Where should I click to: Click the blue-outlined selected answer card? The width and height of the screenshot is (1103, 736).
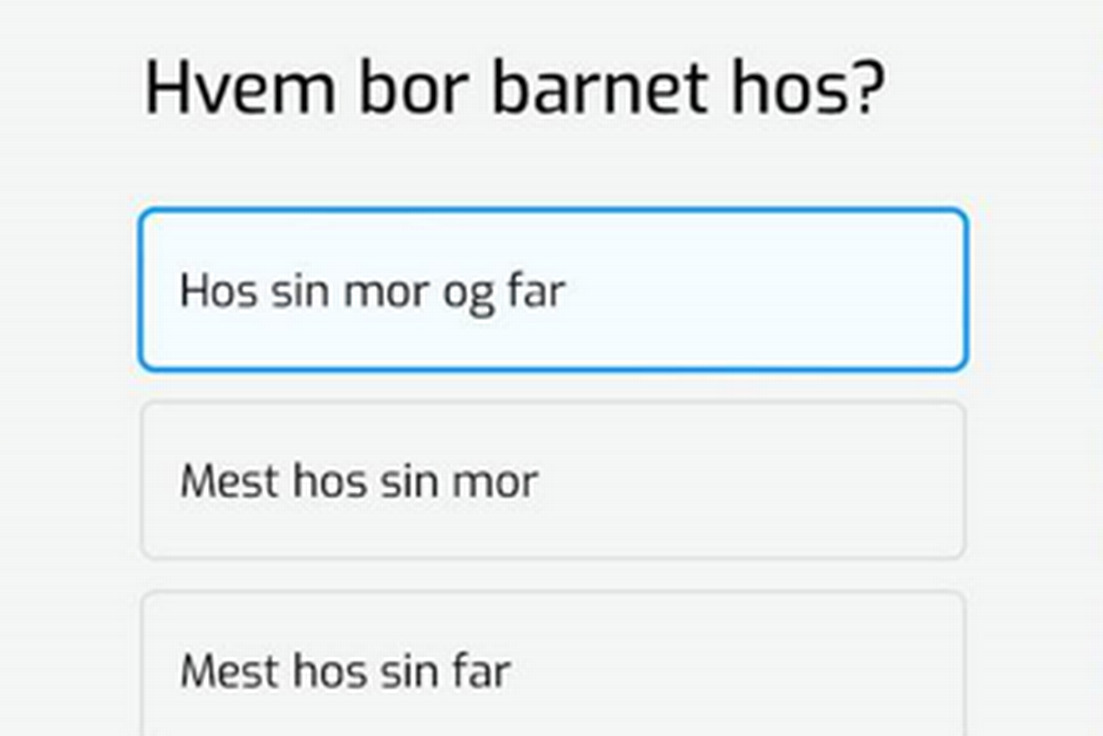point(552,290)
